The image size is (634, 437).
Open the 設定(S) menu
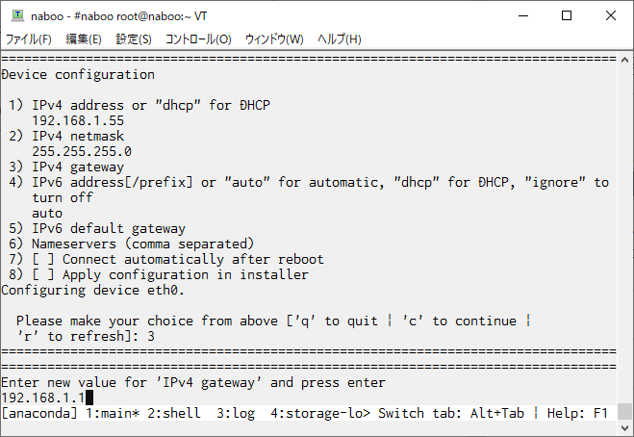[134, 39]
